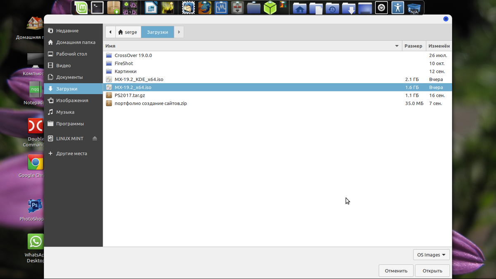Select the FireShot folder

[277, 63]
